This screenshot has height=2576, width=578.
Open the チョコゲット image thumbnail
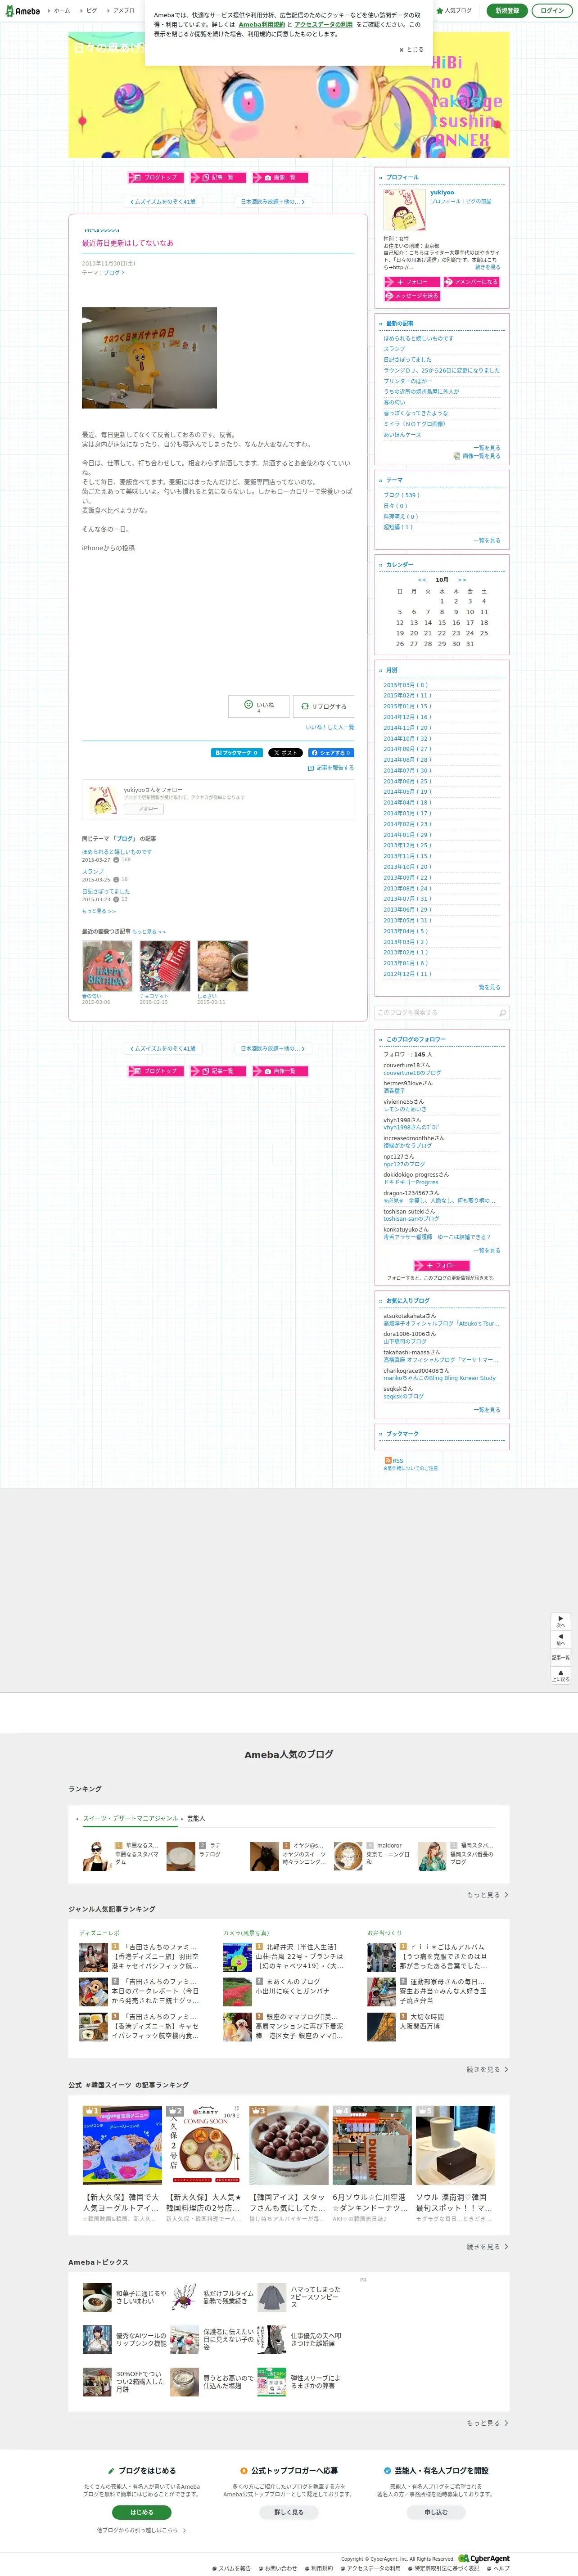[x=165, y=966]
